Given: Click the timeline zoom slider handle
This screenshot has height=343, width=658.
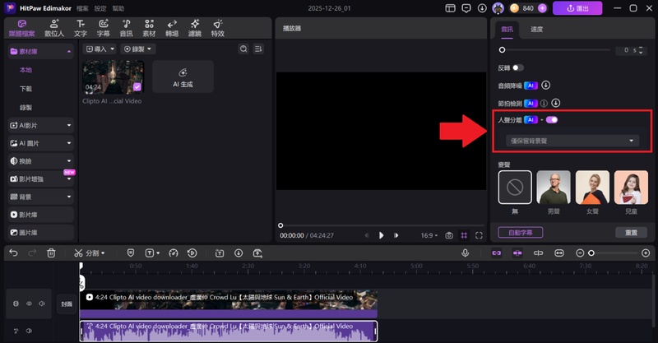Looking at the screenshot, I should [591, 253].
